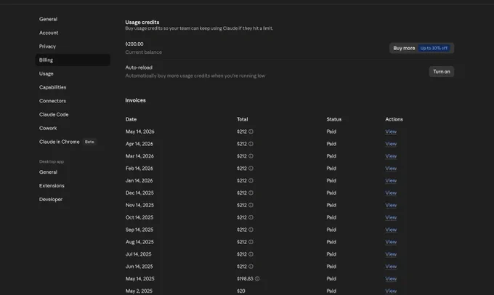Turn on Auto-reload
This screenshot has width=494, height=295.
(442, 71)
